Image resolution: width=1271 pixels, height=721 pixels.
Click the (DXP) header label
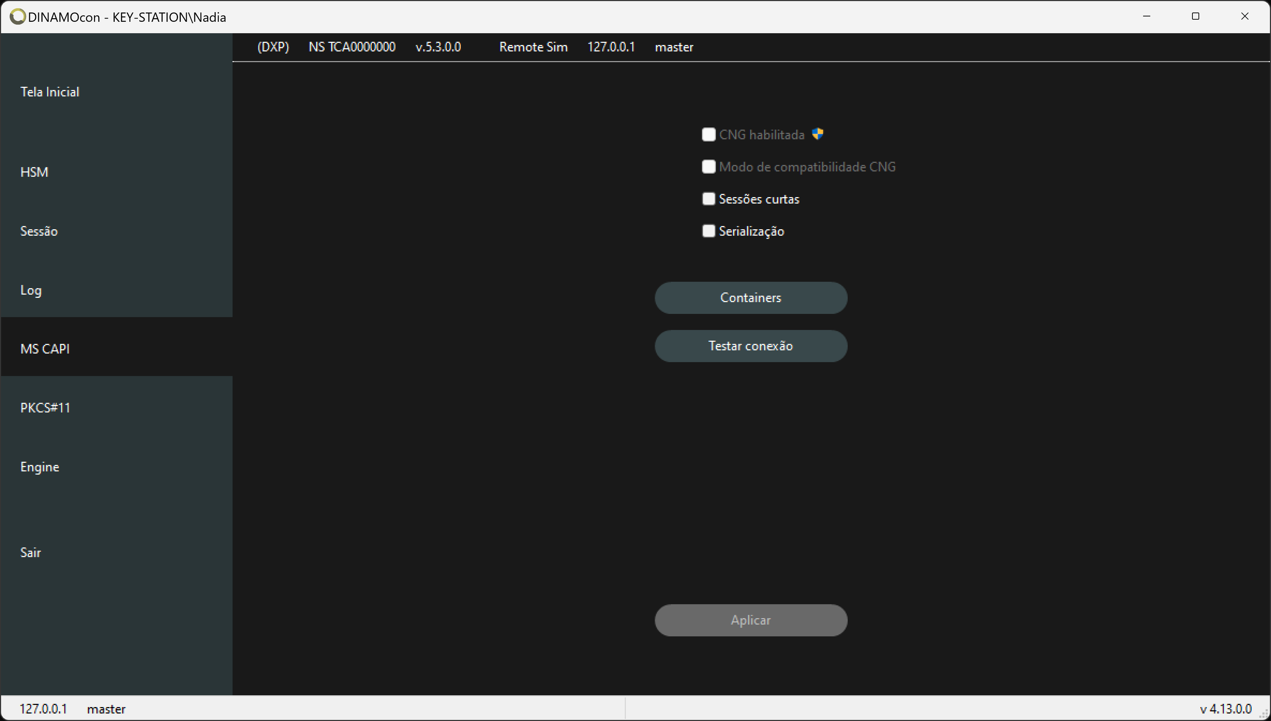click(273, 47)
